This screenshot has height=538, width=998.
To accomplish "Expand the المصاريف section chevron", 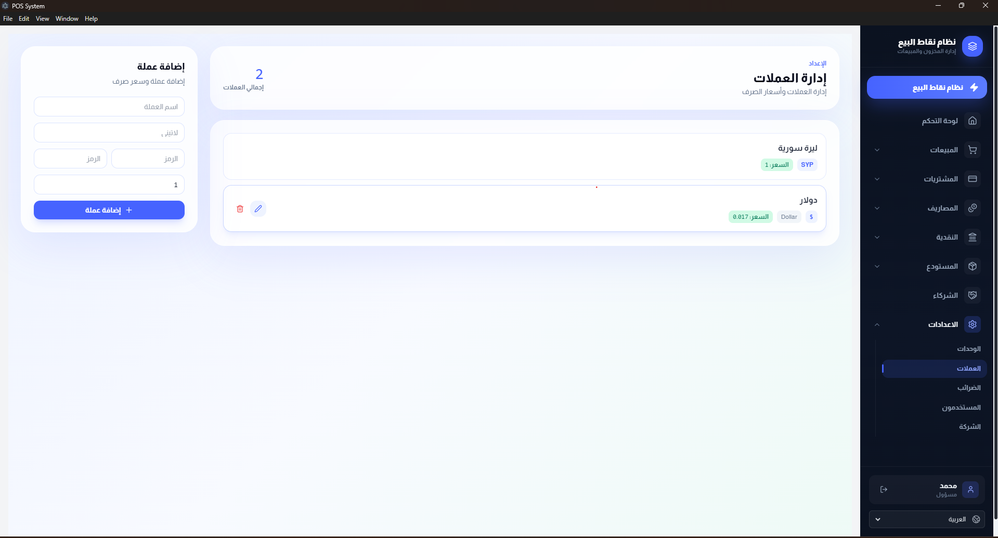I will click(x=877, y=208).
